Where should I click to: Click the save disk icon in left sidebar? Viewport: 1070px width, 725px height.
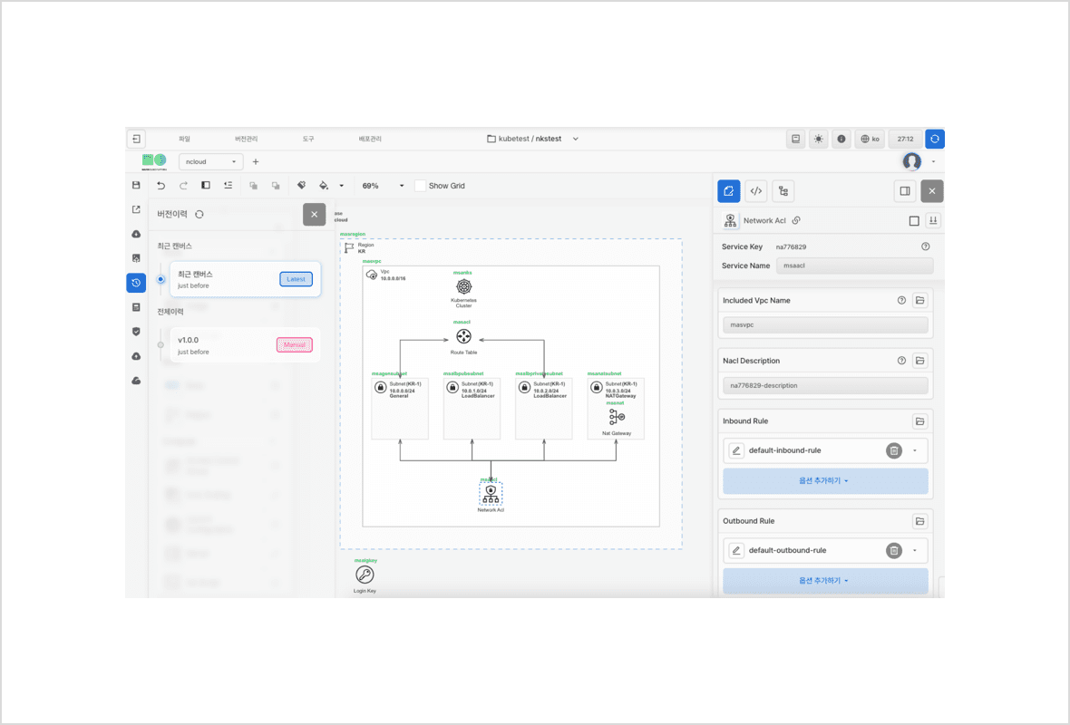click(x=136, y=185)
